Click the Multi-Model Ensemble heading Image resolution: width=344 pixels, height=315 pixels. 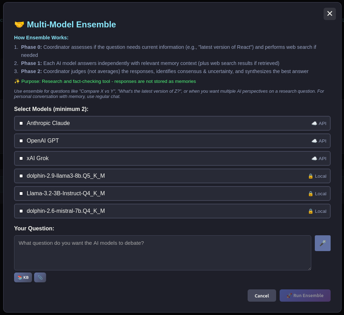[71, 25]
